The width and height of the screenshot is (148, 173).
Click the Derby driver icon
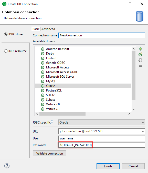pyautogui.click(x=43, y=54)
